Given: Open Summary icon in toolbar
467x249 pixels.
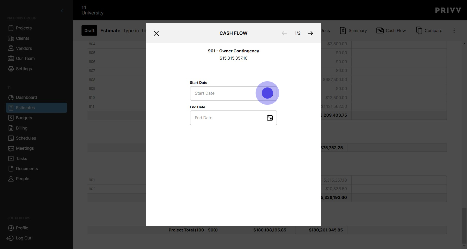Looking at the screenshot, I should (x=343, y=30).
